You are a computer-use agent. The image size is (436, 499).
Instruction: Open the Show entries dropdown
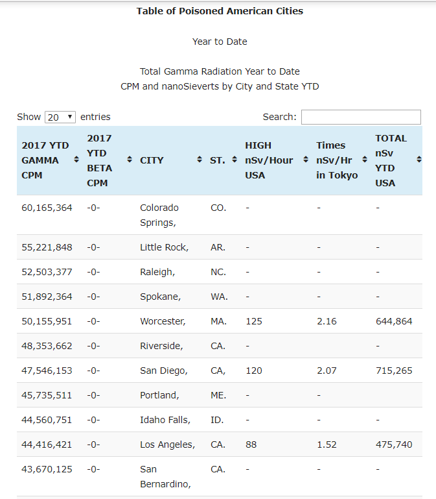point(60,117)
